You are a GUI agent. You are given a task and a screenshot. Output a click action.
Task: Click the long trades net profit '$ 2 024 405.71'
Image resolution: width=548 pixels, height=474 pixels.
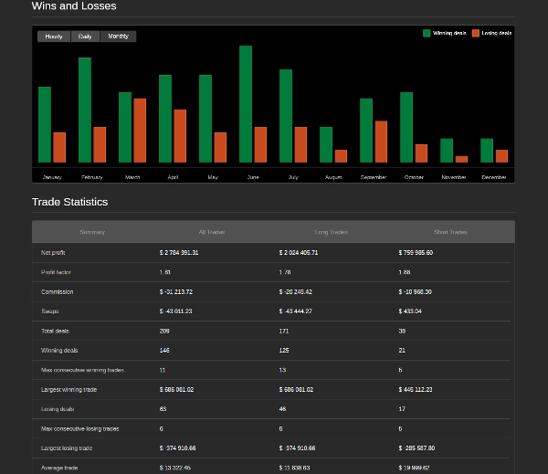pyautogui.click(x=299, y=253)
